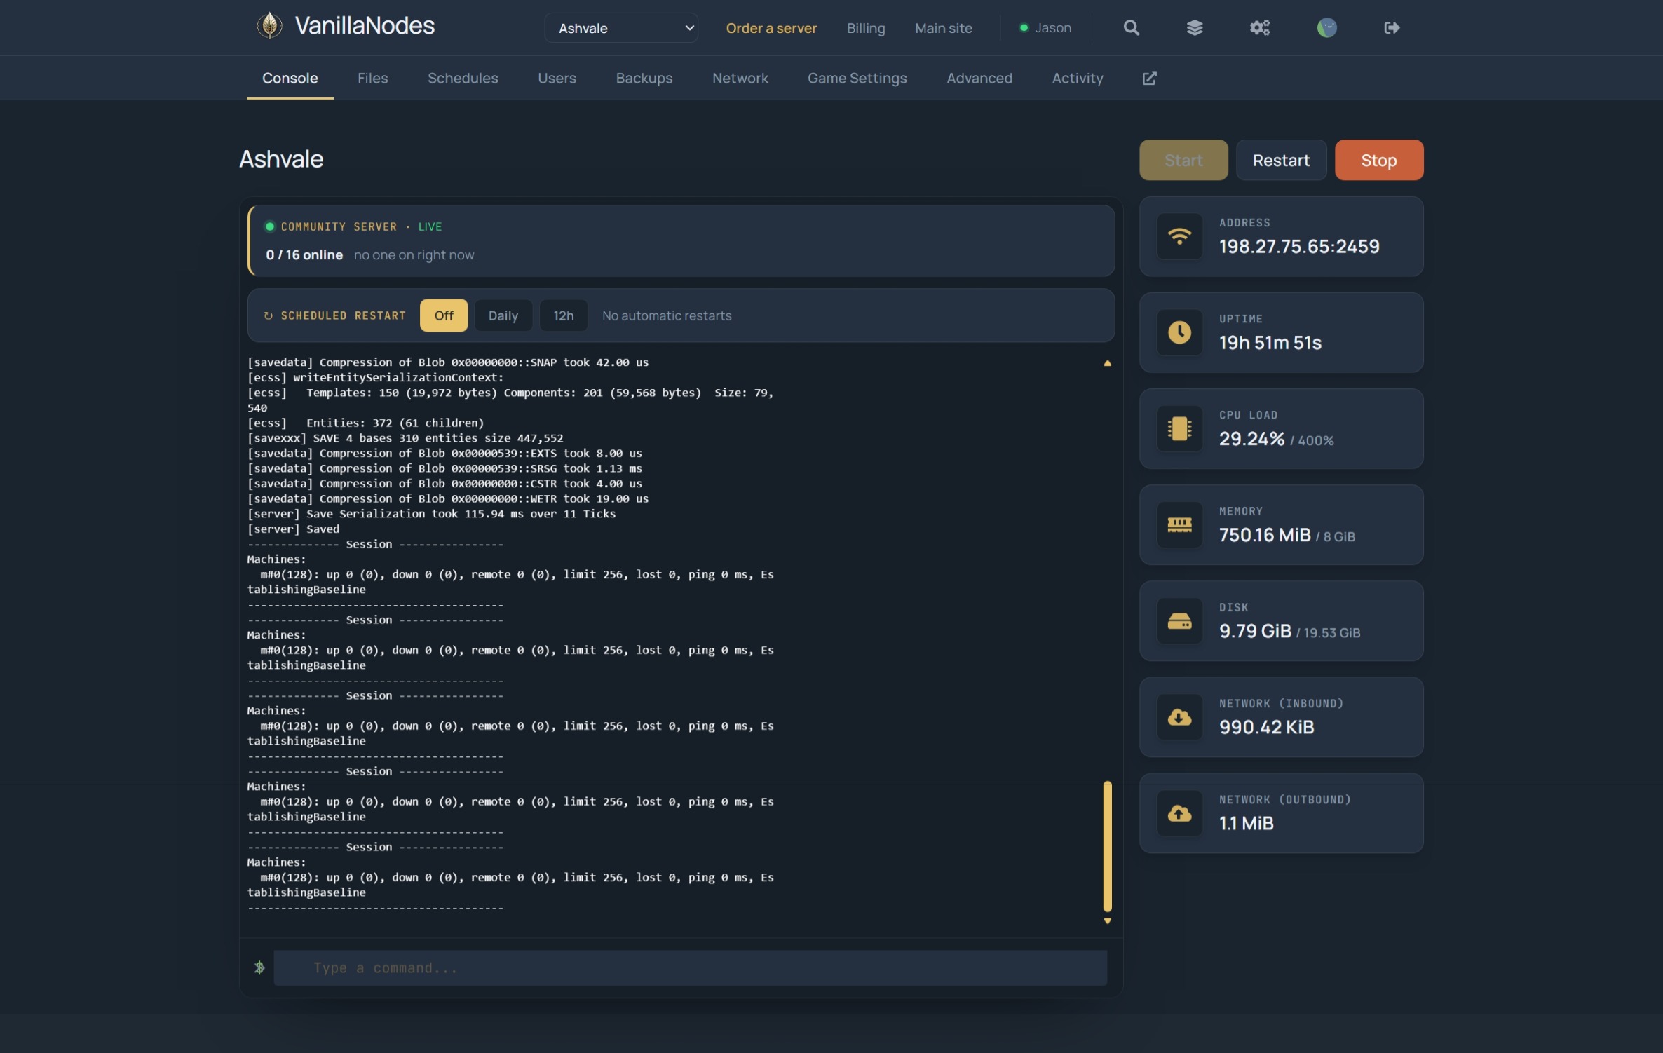Follow the Order a server link
The width and height of the screenshot is (1663, 1053).
(x=771, y=28)
